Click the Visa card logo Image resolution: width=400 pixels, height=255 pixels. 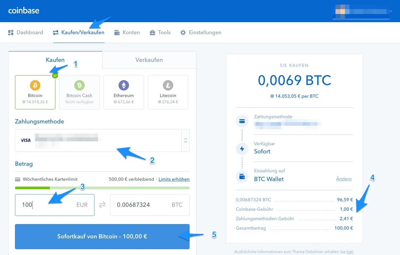26,140
